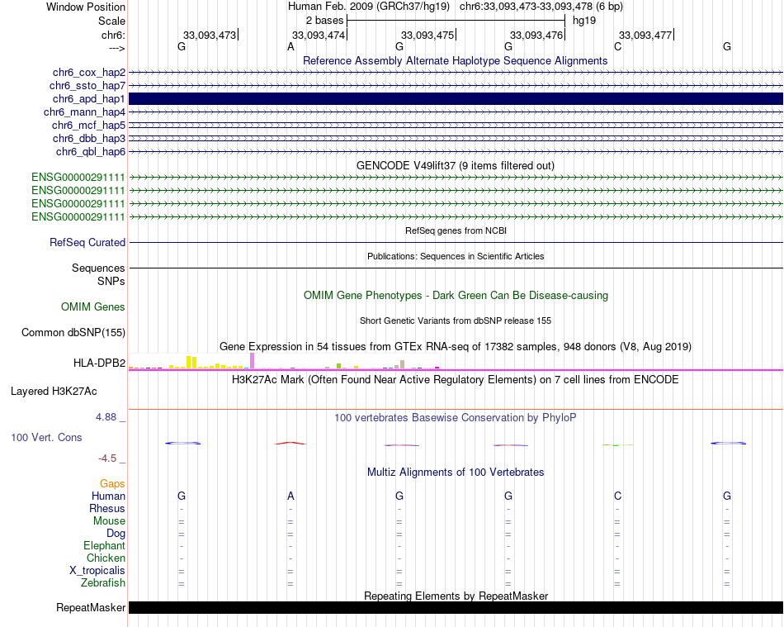Open the Multiz Alignments of 100 Vertebrates title
Screen dimensions: 784x627
click(x=456, y=472)
